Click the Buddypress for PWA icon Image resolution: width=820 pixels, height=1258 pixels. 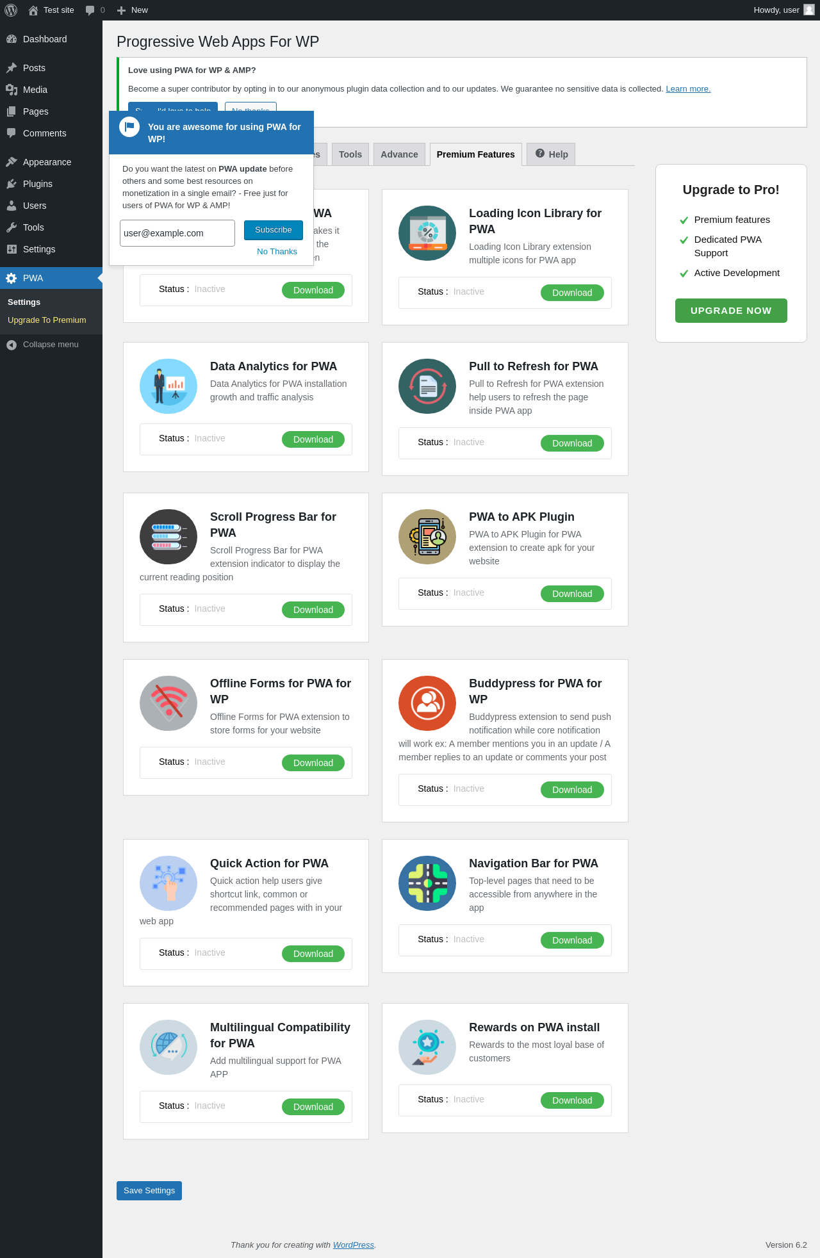(x=427, y=703)
